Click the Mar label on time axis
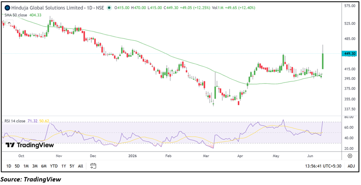This screenshot has width=361, height=185. (x=206, y=156)
